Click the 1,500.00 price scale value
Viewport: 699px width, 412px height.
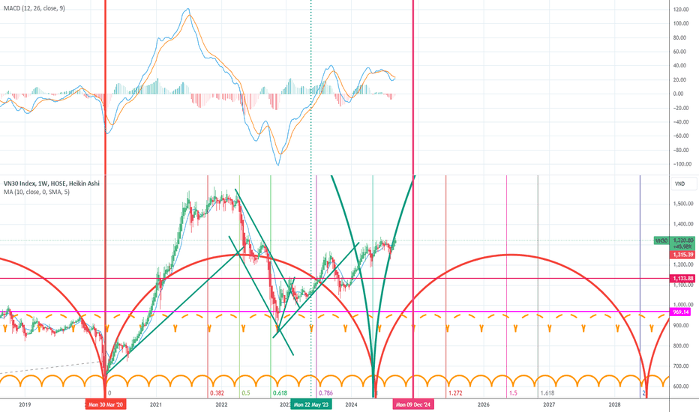coord(683,204)
